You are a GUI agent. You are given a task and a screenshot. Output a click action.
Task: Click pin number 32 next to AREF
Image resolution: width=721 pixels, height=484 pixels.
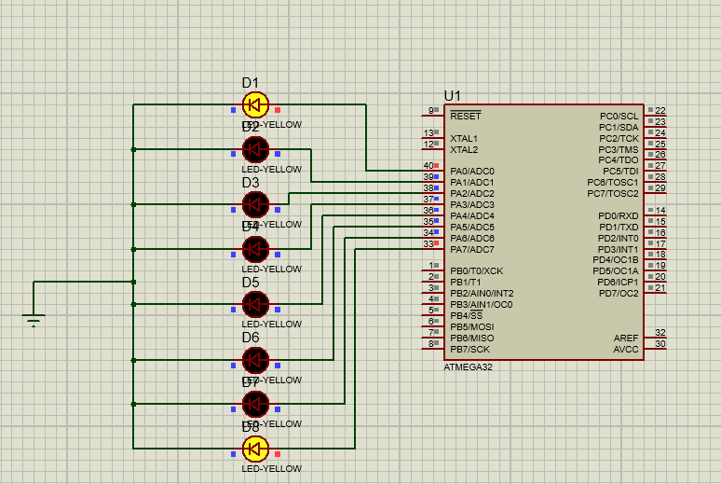coord(660,333)
